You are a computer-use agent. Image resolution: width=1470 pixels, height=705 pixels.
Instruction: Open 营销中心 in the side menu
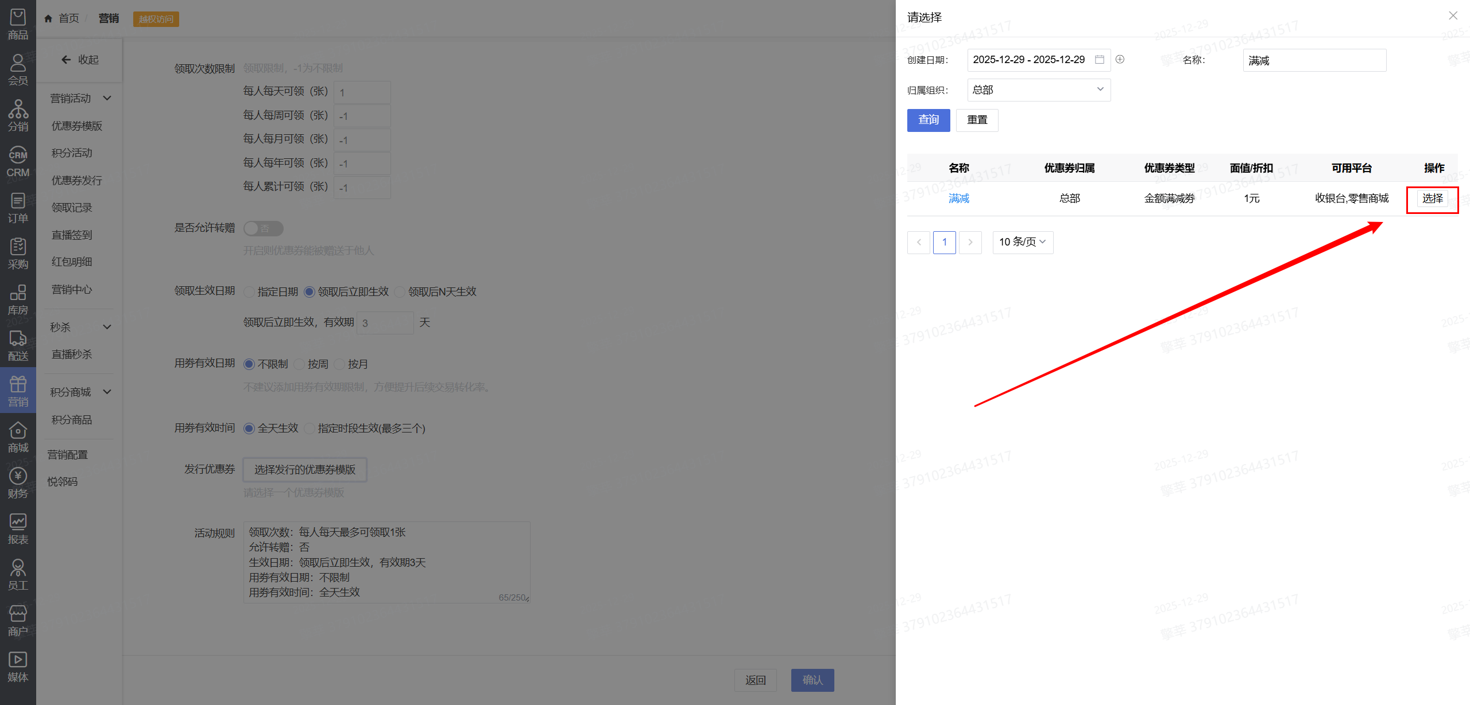click(72, 290)
